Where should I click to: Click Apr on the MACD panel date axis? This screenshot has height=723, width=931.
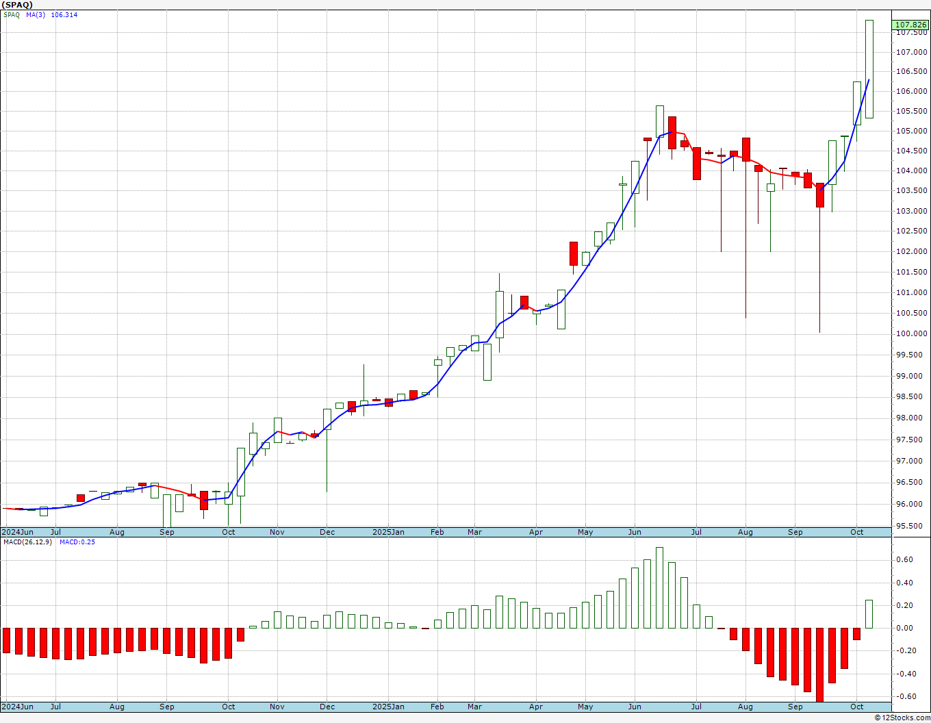tap(536, 707)
